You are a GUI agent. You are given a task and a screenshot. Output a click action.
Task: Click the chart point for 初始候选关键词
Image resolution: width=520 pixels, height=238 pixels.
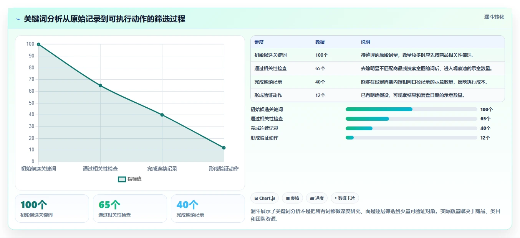(38, 44)
